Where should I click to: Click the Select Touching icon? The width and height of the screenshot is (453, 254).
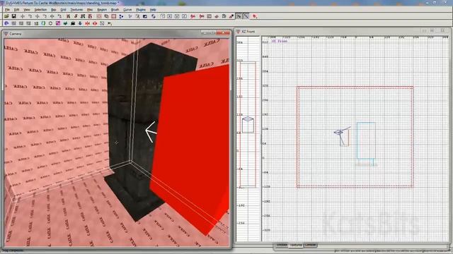(x=76, y=16)
